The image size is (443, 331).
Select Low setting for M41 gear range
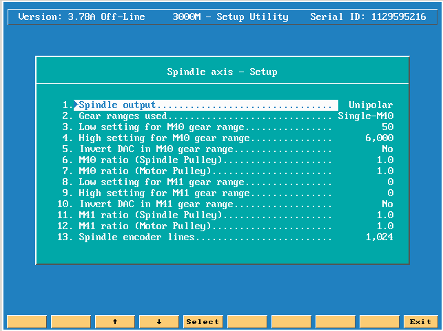point(225,182)
